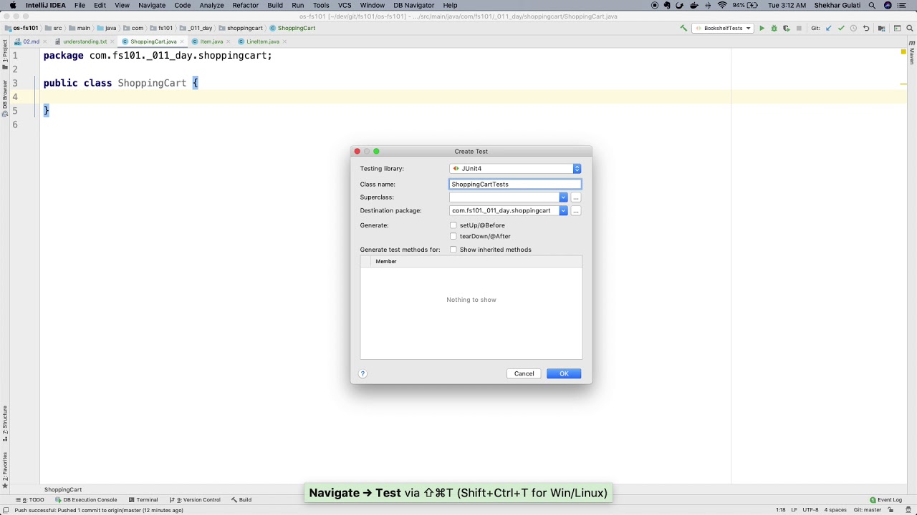This screenshot has height=515, width=917.
Task: Open the Navigate menu
Action: [x=152, y=5]
